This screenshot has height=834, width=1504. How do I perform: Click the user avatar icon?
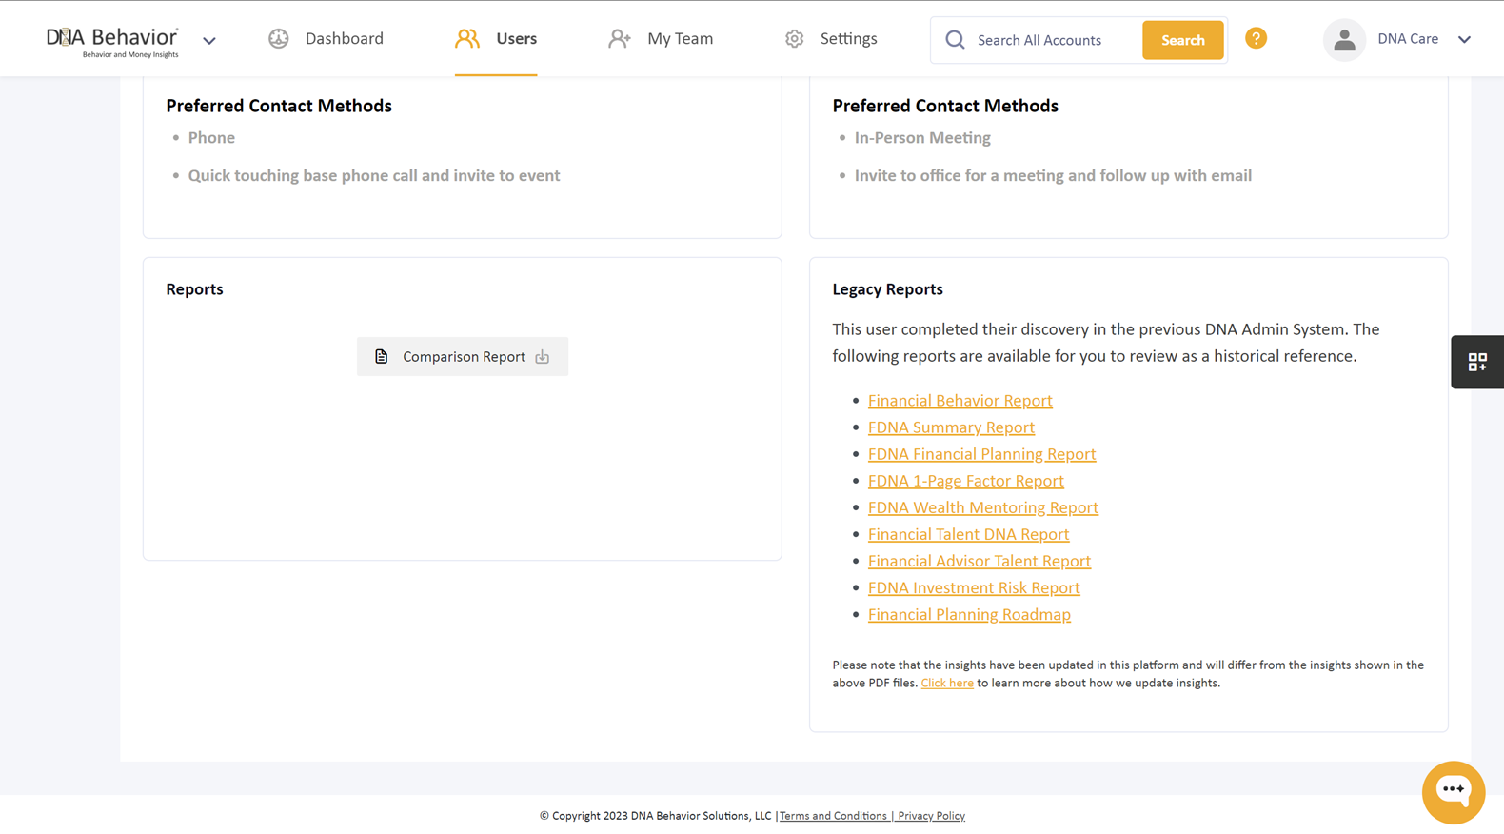coord(1344,40)
